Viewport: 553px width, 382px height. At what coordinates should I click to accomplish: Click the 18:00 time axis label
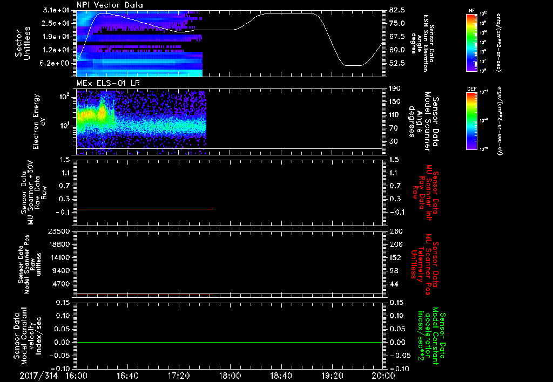pos(230,376)
